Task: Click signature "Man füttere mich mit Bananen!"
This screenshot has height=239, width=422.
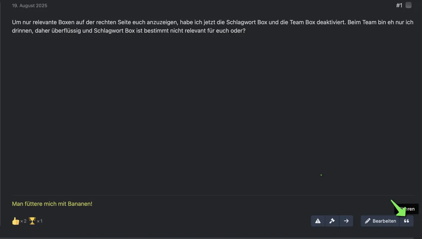Action: click(x=52, y=204)
